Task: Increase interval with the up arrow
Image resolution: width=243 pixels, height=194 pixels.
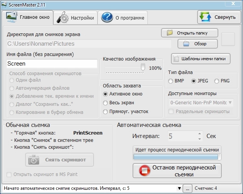Action: point(200,134)
